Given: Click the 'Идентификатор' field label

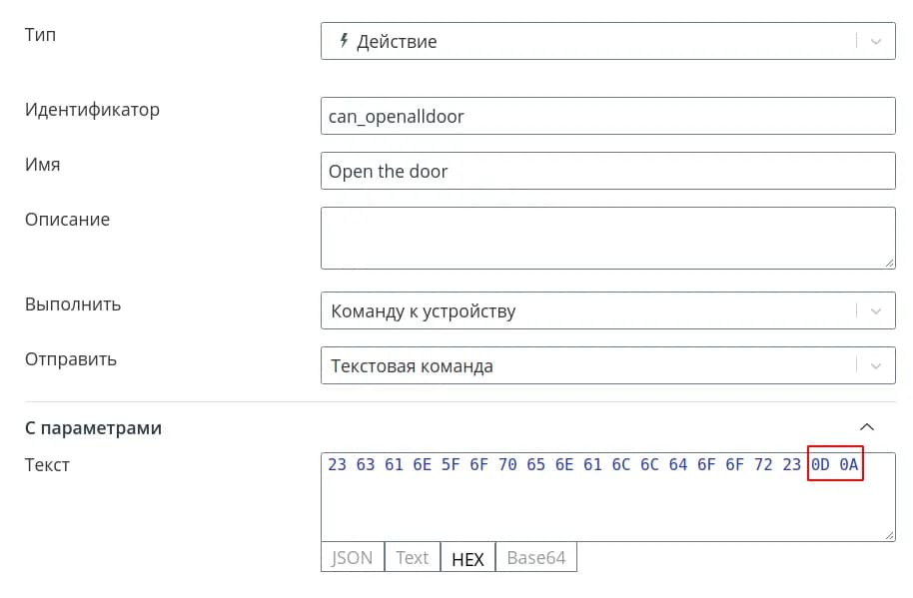Looking at the screenshot, I should coord(92,110).
